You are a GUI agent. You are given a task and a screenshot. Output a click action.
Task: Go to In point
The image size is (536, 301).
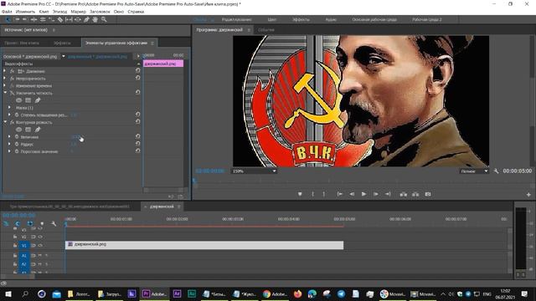pos(340,194)
